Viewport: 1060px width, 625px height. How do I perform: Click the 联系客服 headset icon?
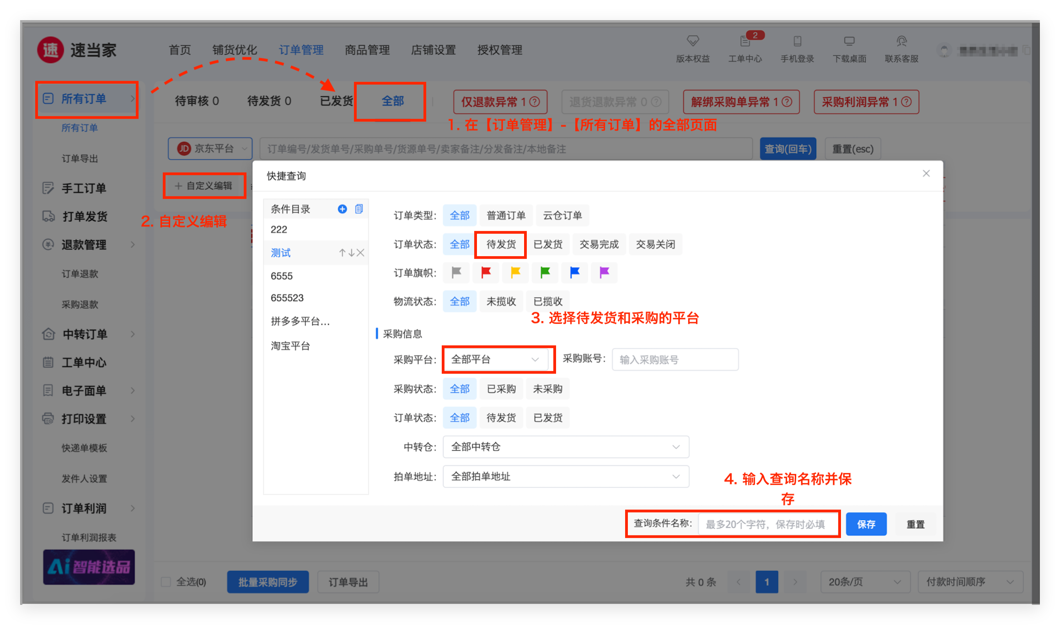click(x=901, y=42)
